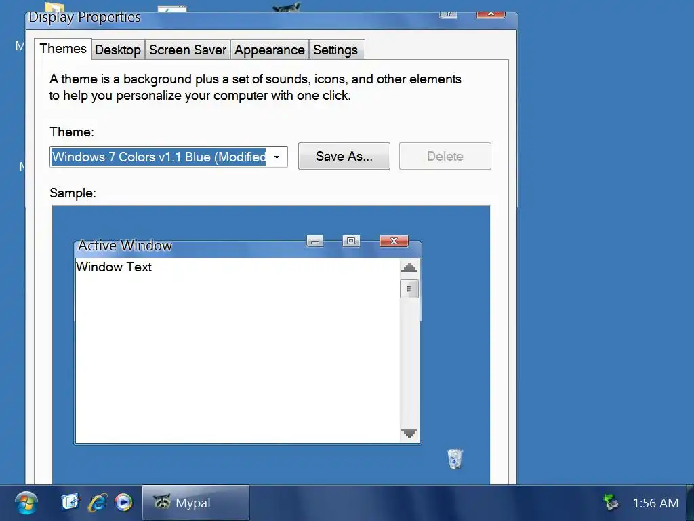Click the Display Properties title bar text
694x521 pixels.
tap(85, 17)
